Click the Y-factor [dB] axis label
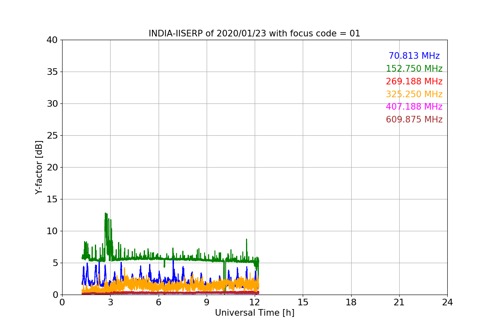497x331 pixels. tap(39, 167)
